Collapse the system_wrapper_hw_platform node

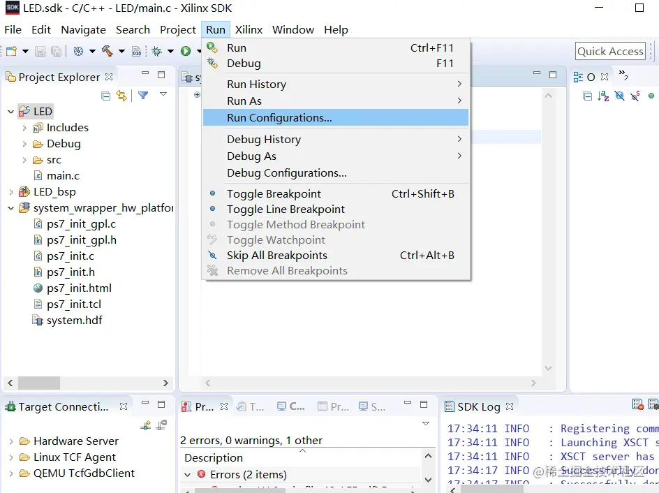tap(11, 208)
